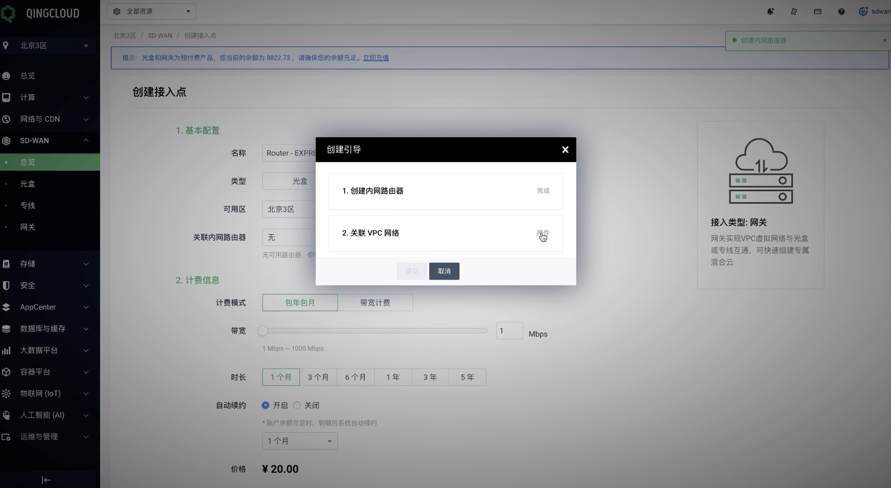The width and height of the screenshot is (891, 488).
Task: Open the sdwan user avatar icon
Action: [863, 11]
